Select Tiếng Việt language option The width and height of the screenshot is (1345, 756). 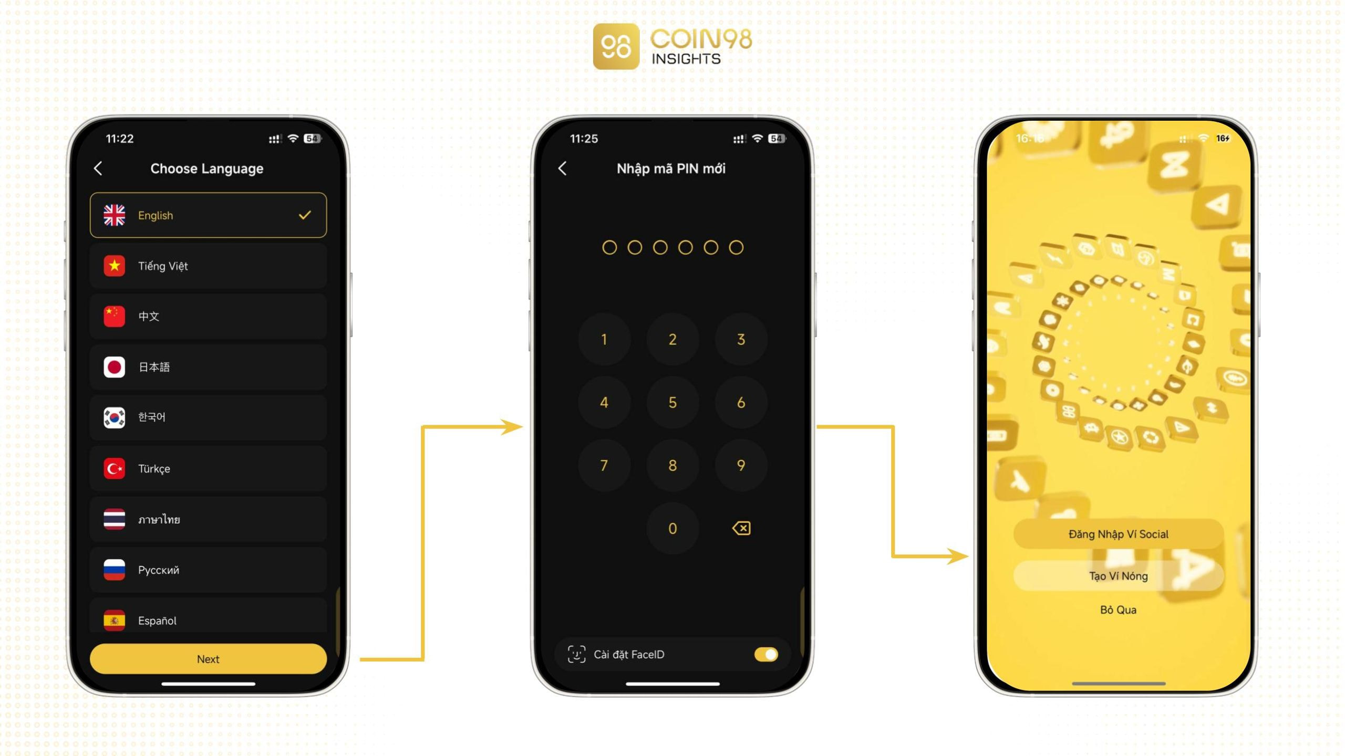click(x=208, y=266)
